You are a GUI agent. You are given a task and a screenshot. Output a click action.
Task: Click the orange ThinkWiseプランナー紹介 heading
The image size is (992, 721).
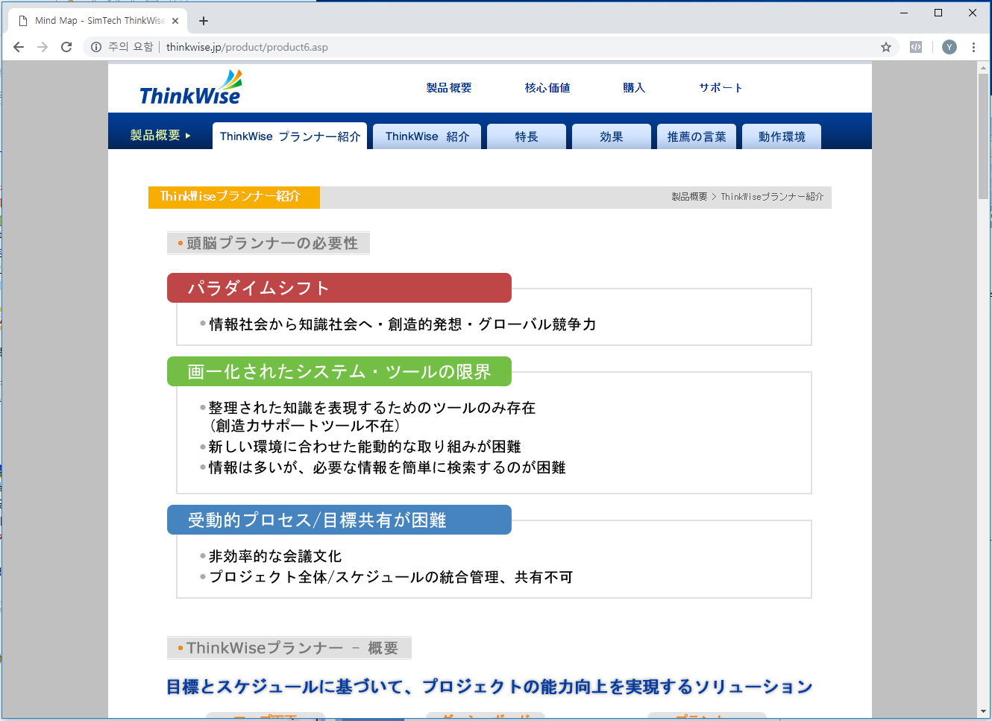[234, 197]
